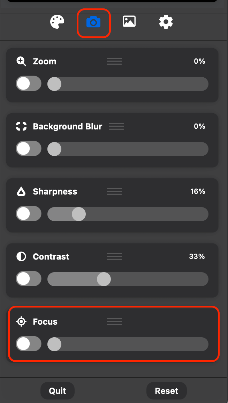
Task: Select the camera settings tab
Action: (x=93, y=23)
